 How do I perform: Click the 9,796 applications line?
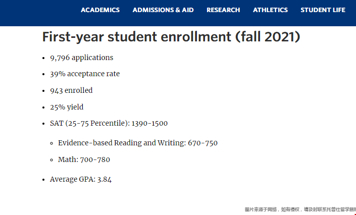81,58
